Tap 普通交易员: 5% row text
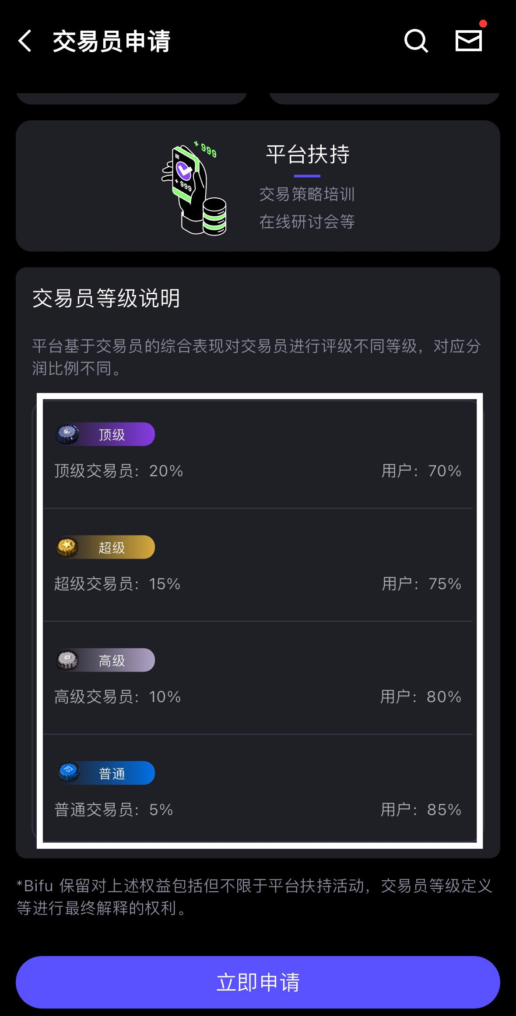The width and height of the screenshot is (516, 1016). pyautogui.click(x=114, y=810)
